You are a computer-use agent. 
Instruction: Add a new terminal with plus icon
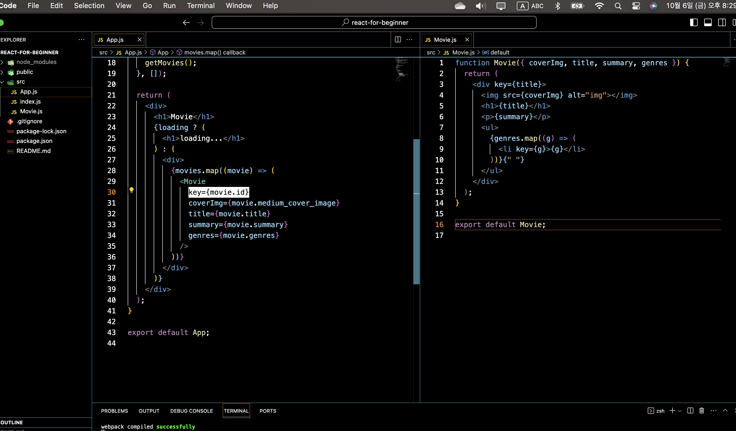672,411
